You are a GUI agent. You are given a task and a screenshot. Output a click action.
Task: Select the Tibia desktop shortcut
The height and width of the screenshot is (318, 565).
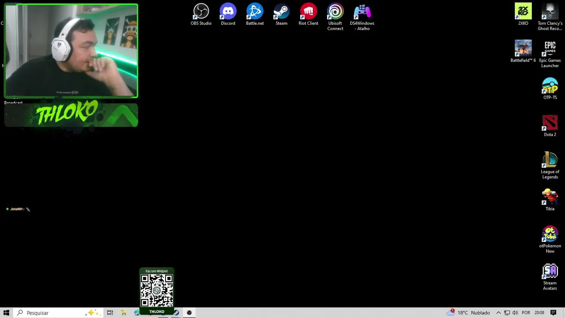pyautogui.click(x=550, y=200)
